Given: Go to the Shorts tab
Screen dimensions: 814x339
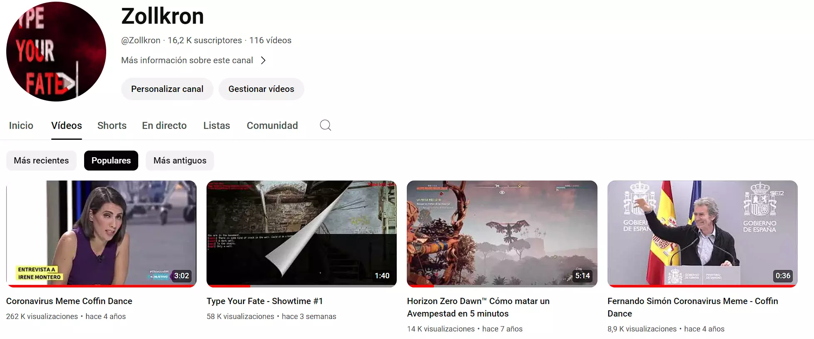Looking at the screenshot, I should (112, 126).
